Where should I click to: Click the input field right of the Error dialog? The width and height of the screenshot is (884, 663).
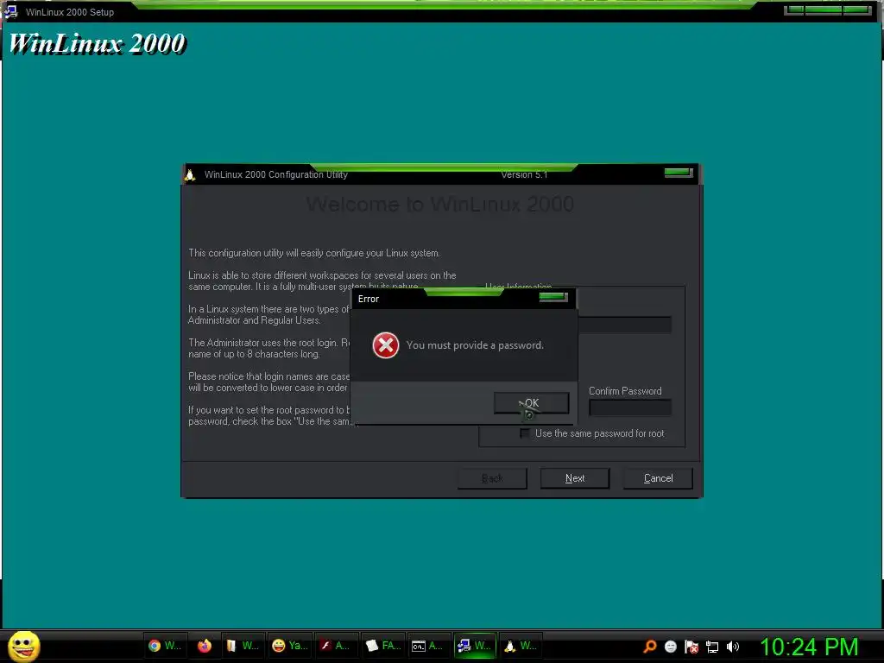(x=625, y=325)
